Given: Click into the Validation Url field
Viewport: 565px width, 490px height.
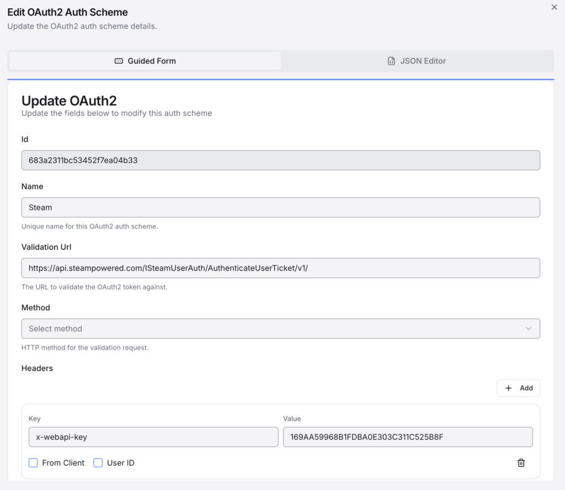Looking at the screenshot, I should (280, 268).
